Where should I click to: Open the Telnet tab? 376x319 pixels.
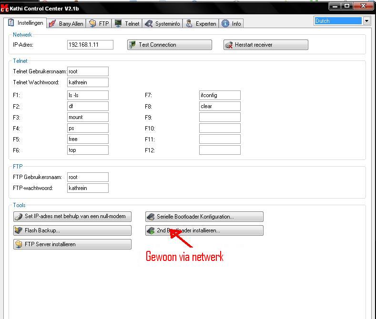127,23
